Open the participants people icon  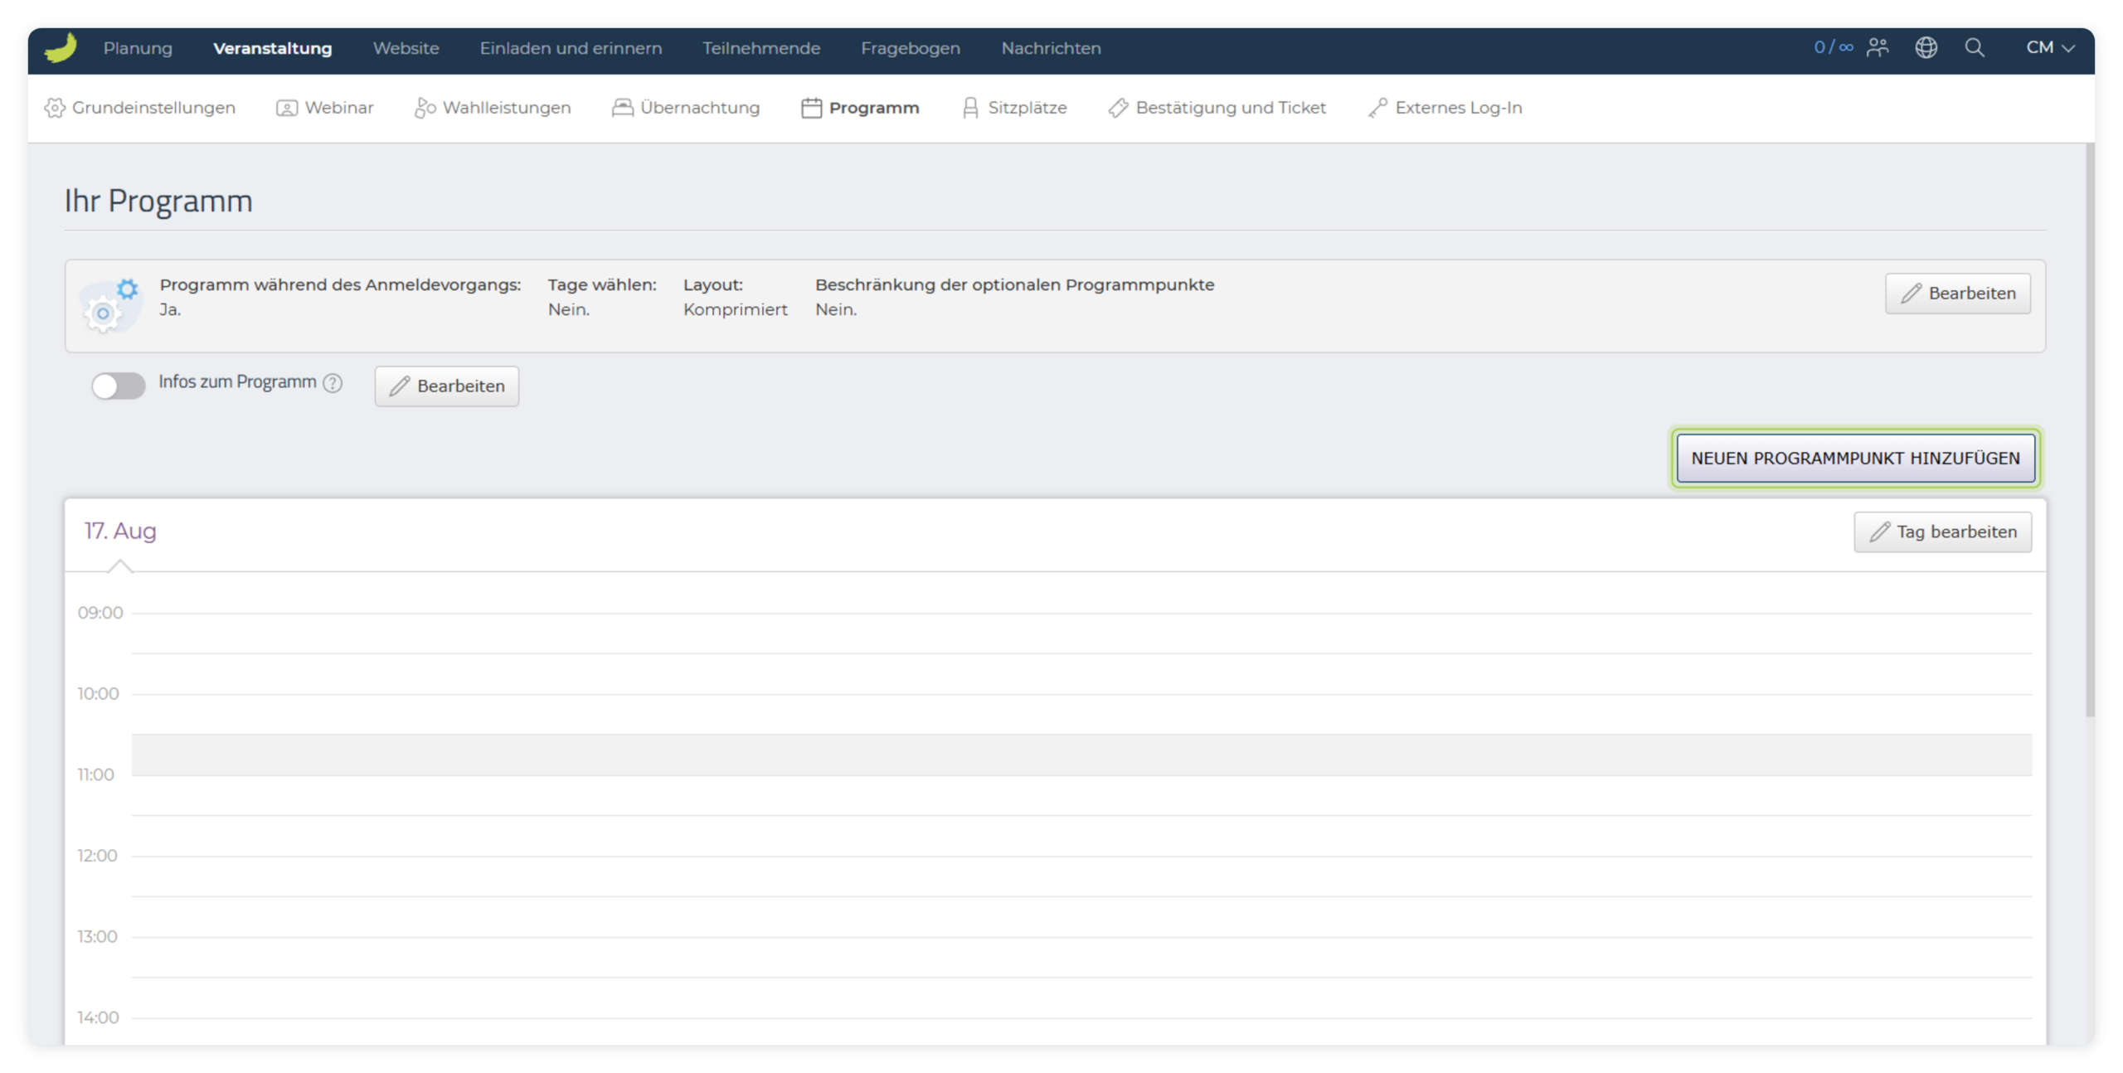pos(1877,47)
